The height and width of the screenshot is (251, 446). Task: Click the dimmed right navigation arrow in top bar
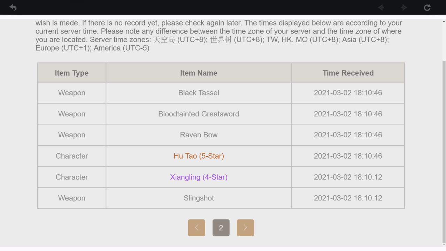click(x=404, y=7)
